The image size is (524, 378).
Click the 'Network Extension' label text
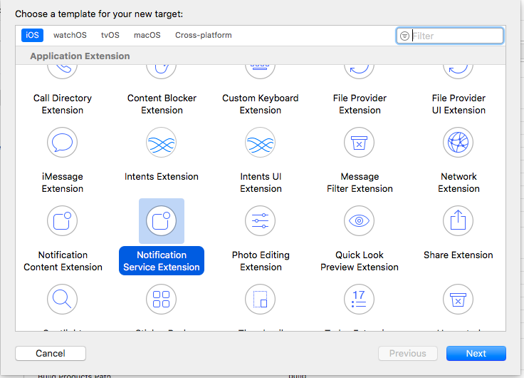click(459, 183)
